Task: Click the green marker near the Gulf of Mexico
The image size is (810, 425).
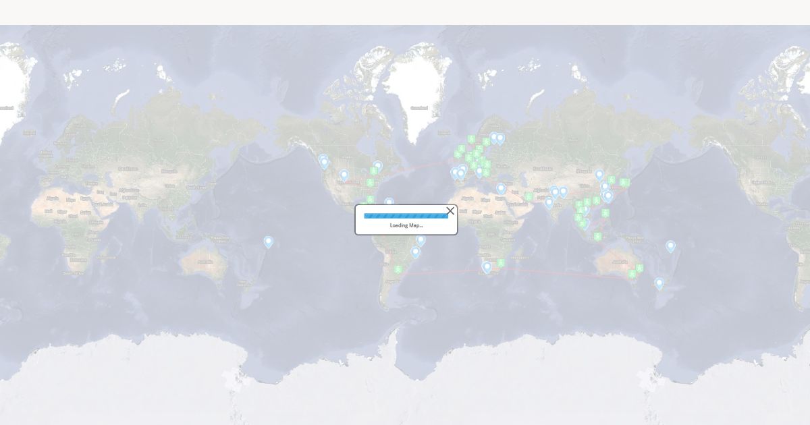Action: point(370,200)
